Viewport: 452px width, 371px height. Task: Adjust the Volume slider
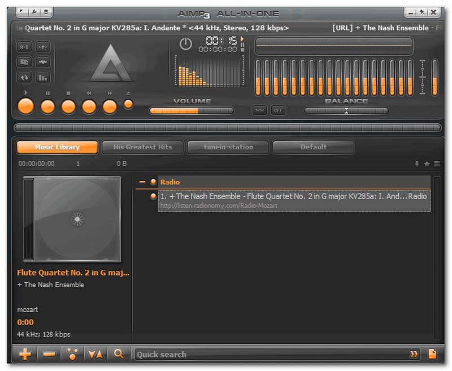[192, 111]
